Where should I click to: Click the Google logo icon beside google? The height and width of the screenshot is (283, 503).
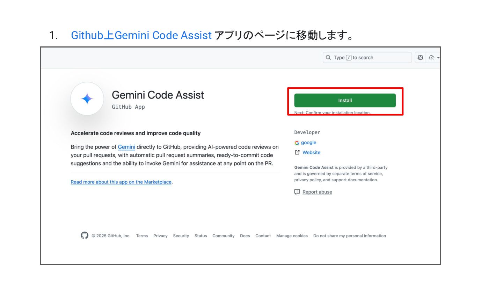[x=297, y=143]
